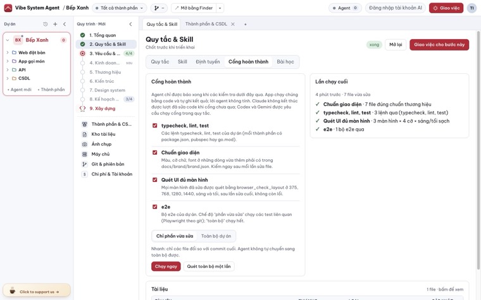Click the Ảnh chụp camera icon
The image size is (481, 300).
(x=85, y=144)
